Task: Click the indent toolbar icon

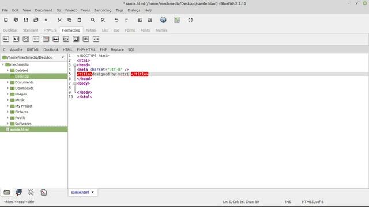Action: (150, 20)
